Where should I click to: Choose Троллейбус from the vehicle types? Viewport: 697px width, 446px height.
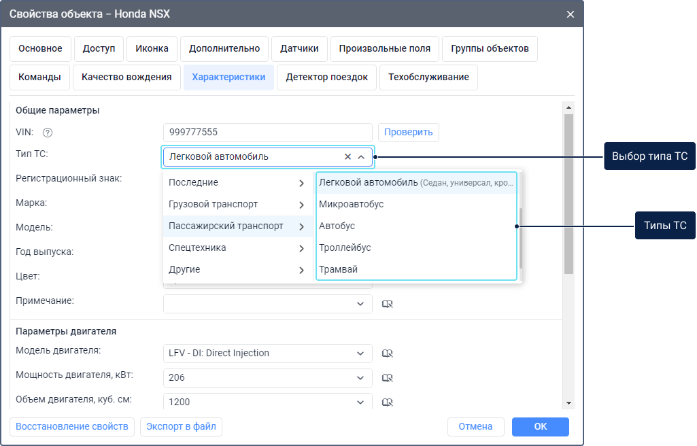[345, 248]
